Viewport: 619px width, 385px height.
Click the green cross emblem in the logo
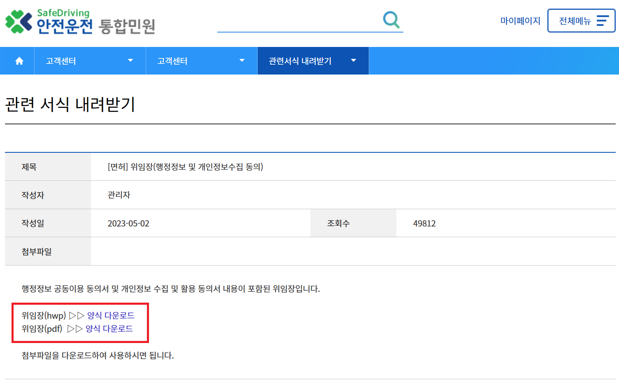click(x=17, y=21)
